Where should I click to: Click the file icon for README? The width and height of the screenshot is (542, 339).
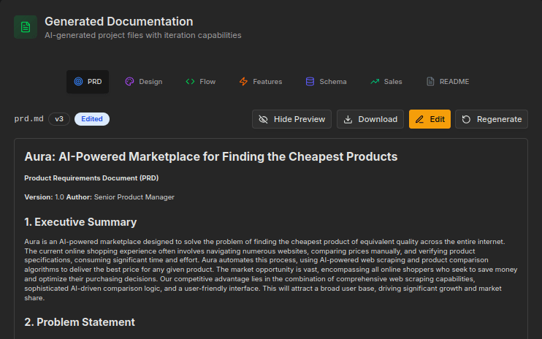[x=430, y=82]
